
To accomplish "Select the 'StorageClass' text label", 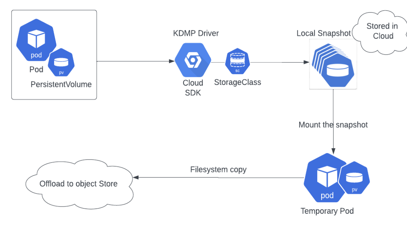I will tap(237, 82).
